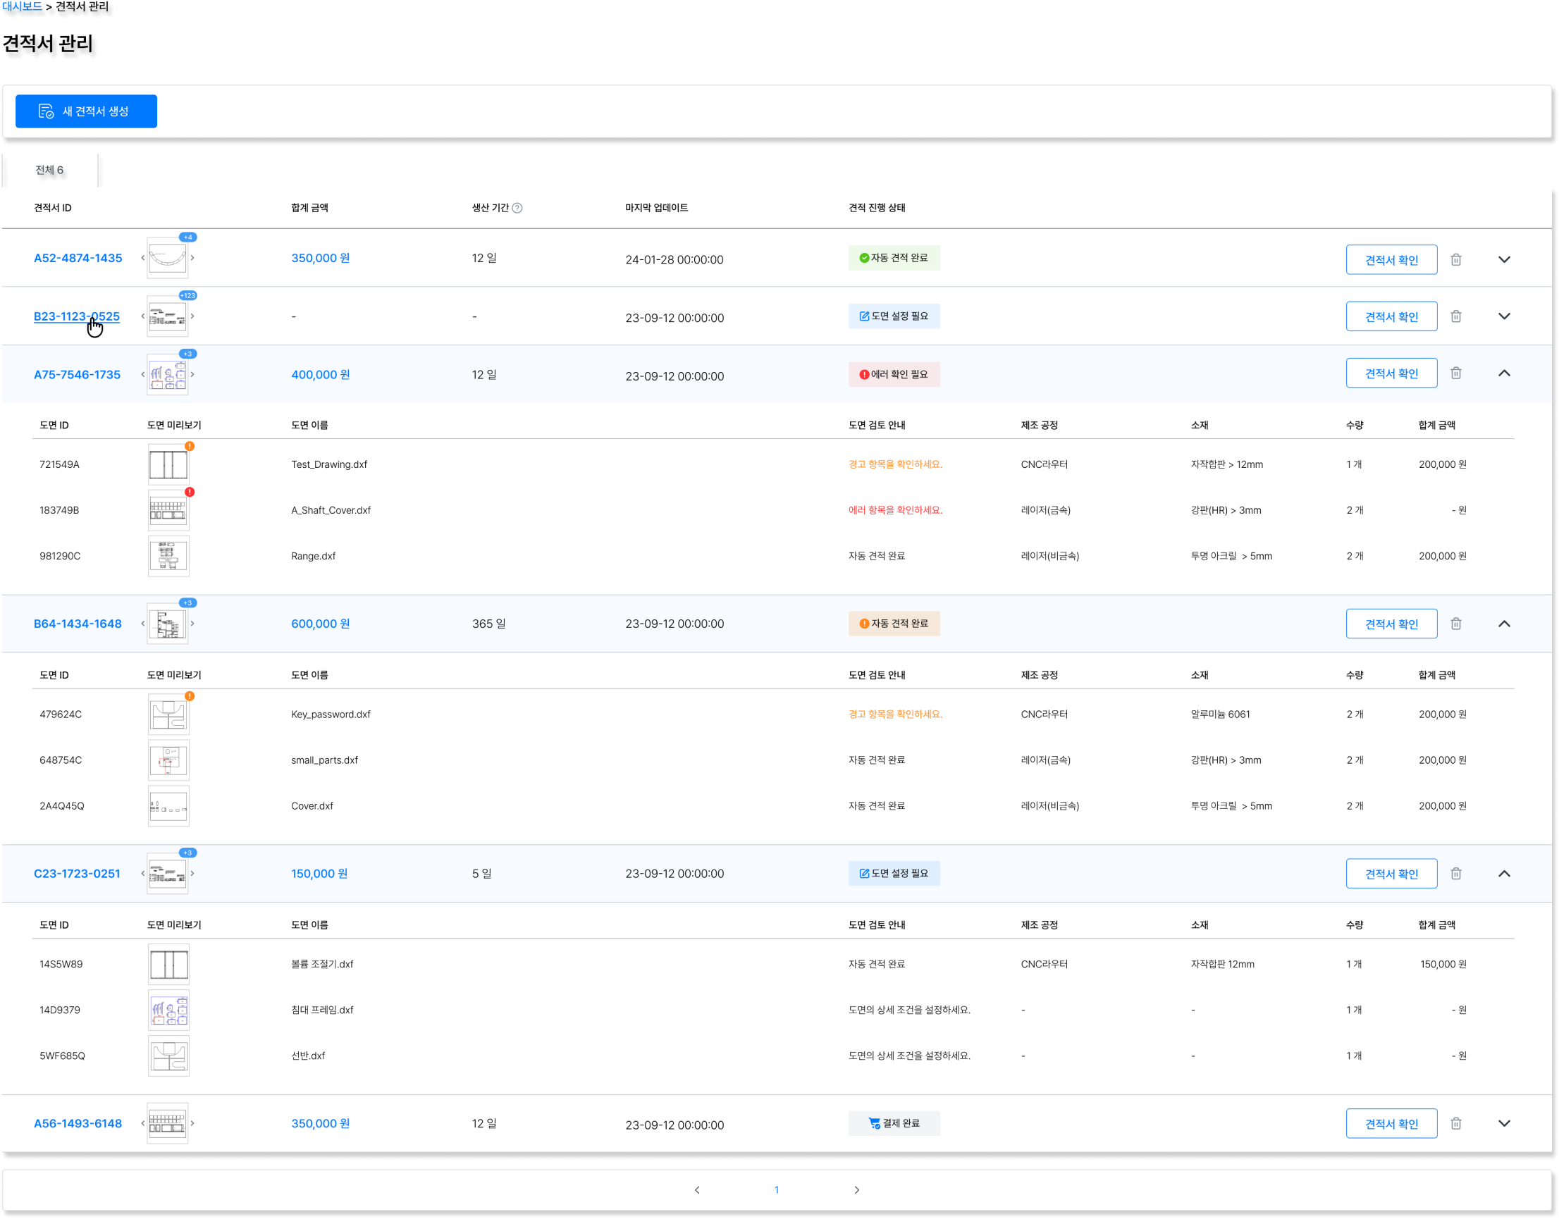Open quote link A52-4874-1435
The width and height of the screenshot is (1559, 1219).
pyautogui.click(x=78, y=259)
